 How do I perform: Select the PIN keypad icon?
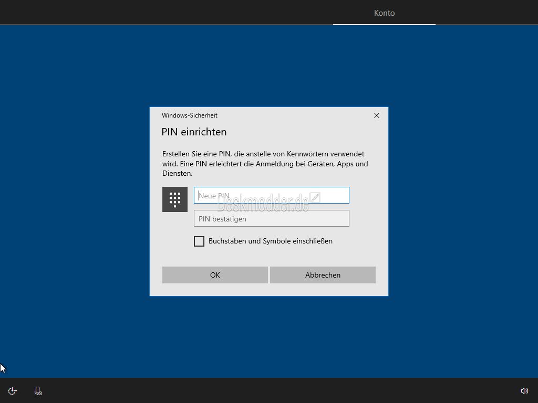(174, 199)
